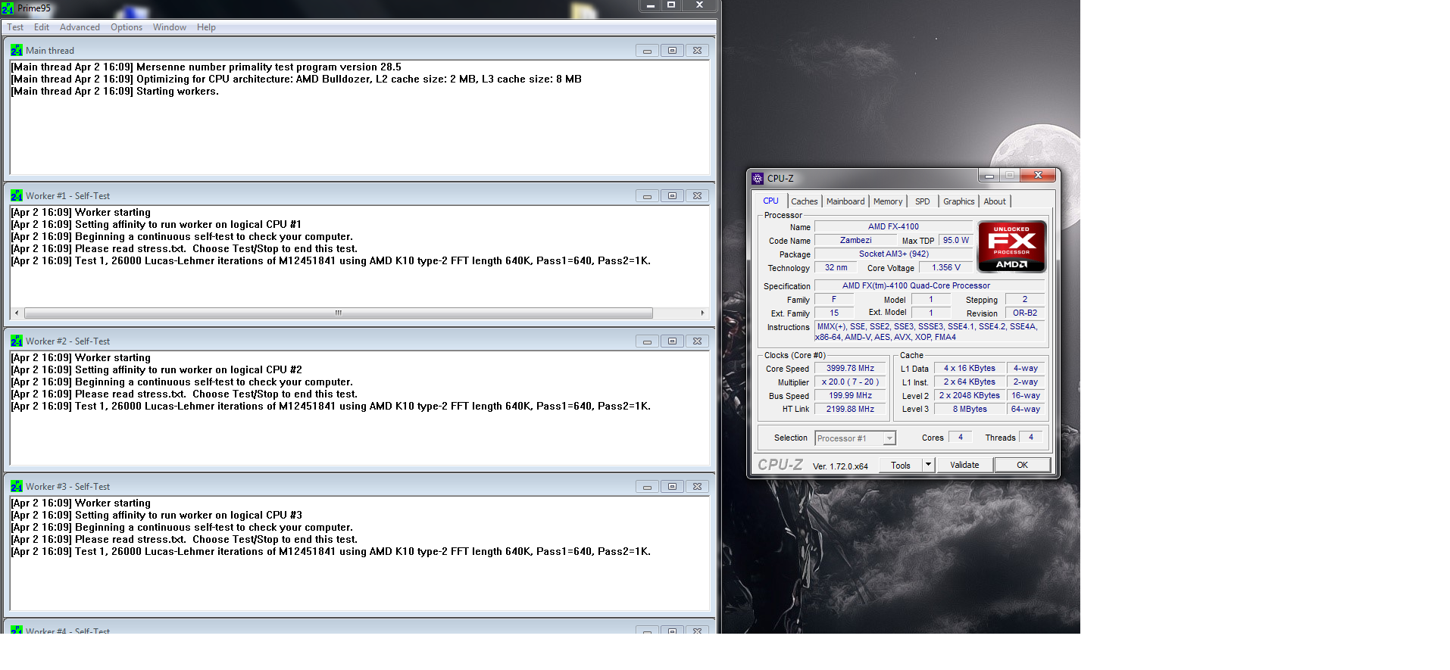This screenshot has height=670, width=1450.
Task: Click the Max TDP 95.0 W value
Action: coord(955,240)
